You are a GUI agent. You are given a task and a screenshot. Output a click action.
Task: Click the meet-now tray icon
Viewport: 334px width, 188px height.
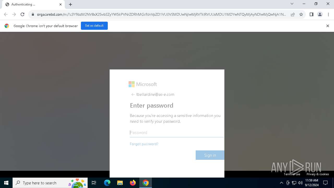[x=288, y=183]
